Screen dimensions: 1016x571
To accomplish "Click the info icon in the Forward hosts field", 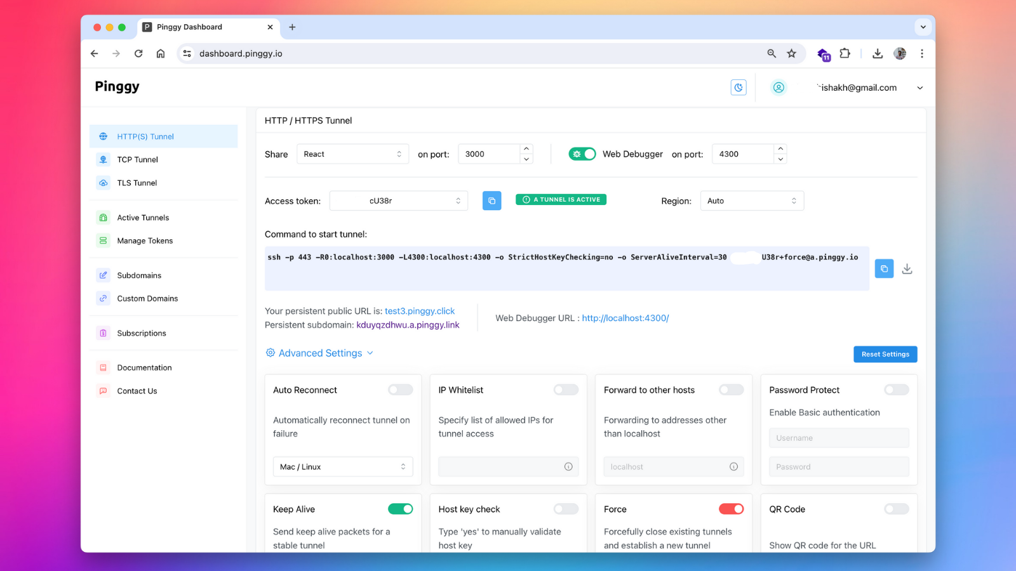I will coord(733,467).
